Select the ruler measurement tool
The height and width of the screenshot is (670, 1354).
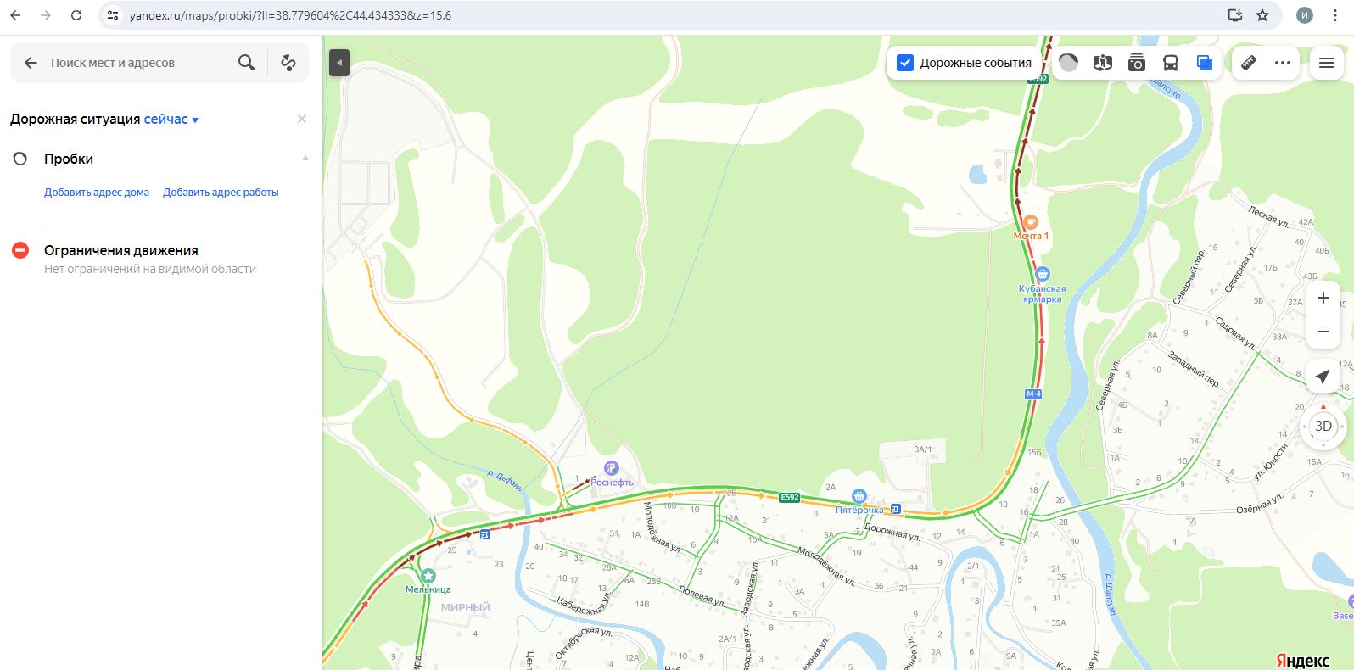1249,63
